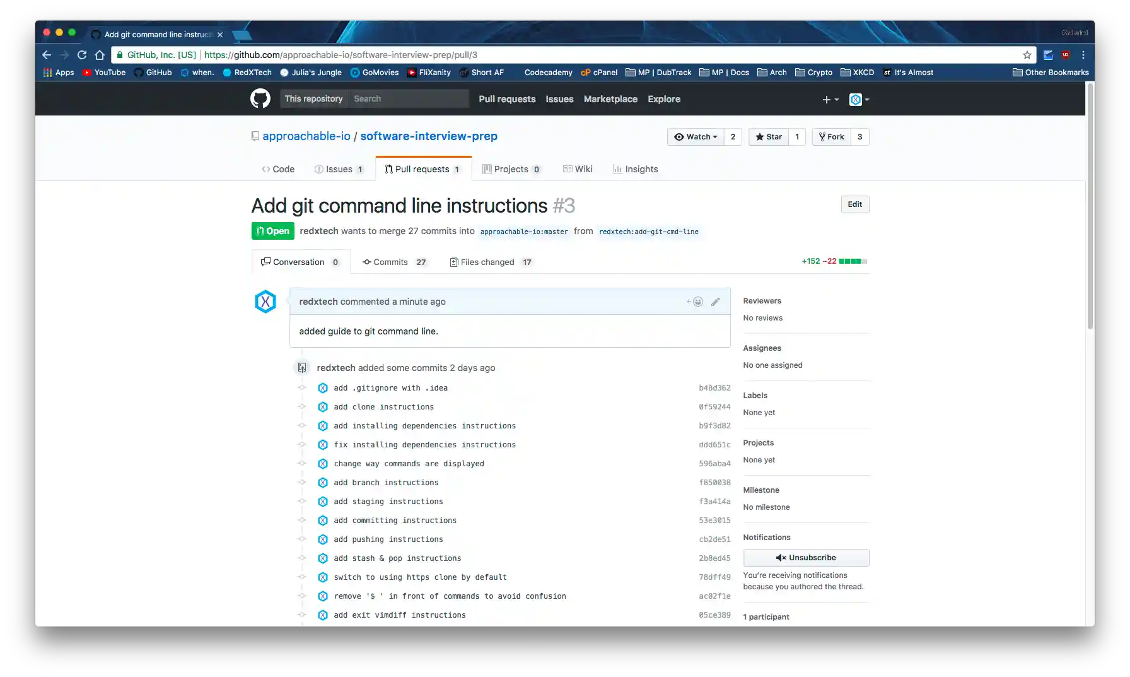Click the GitHub Octocat logo
The width and height of the screenshot is (1130, 677).
click(x=260, y=99)
